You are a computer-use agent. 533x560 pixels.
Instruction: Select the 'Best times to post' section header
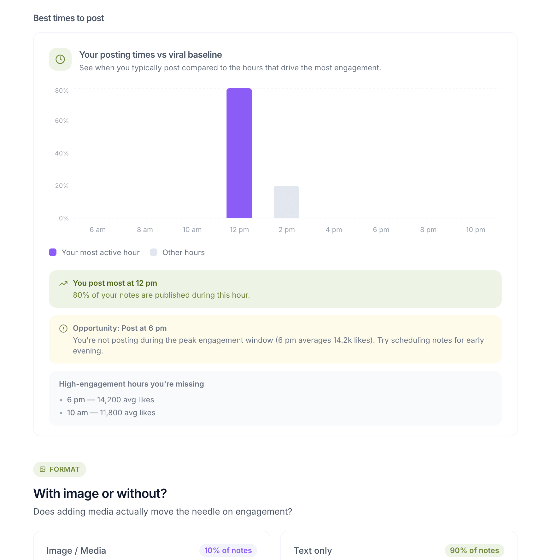pyautogui.click(x=68, y=18)
